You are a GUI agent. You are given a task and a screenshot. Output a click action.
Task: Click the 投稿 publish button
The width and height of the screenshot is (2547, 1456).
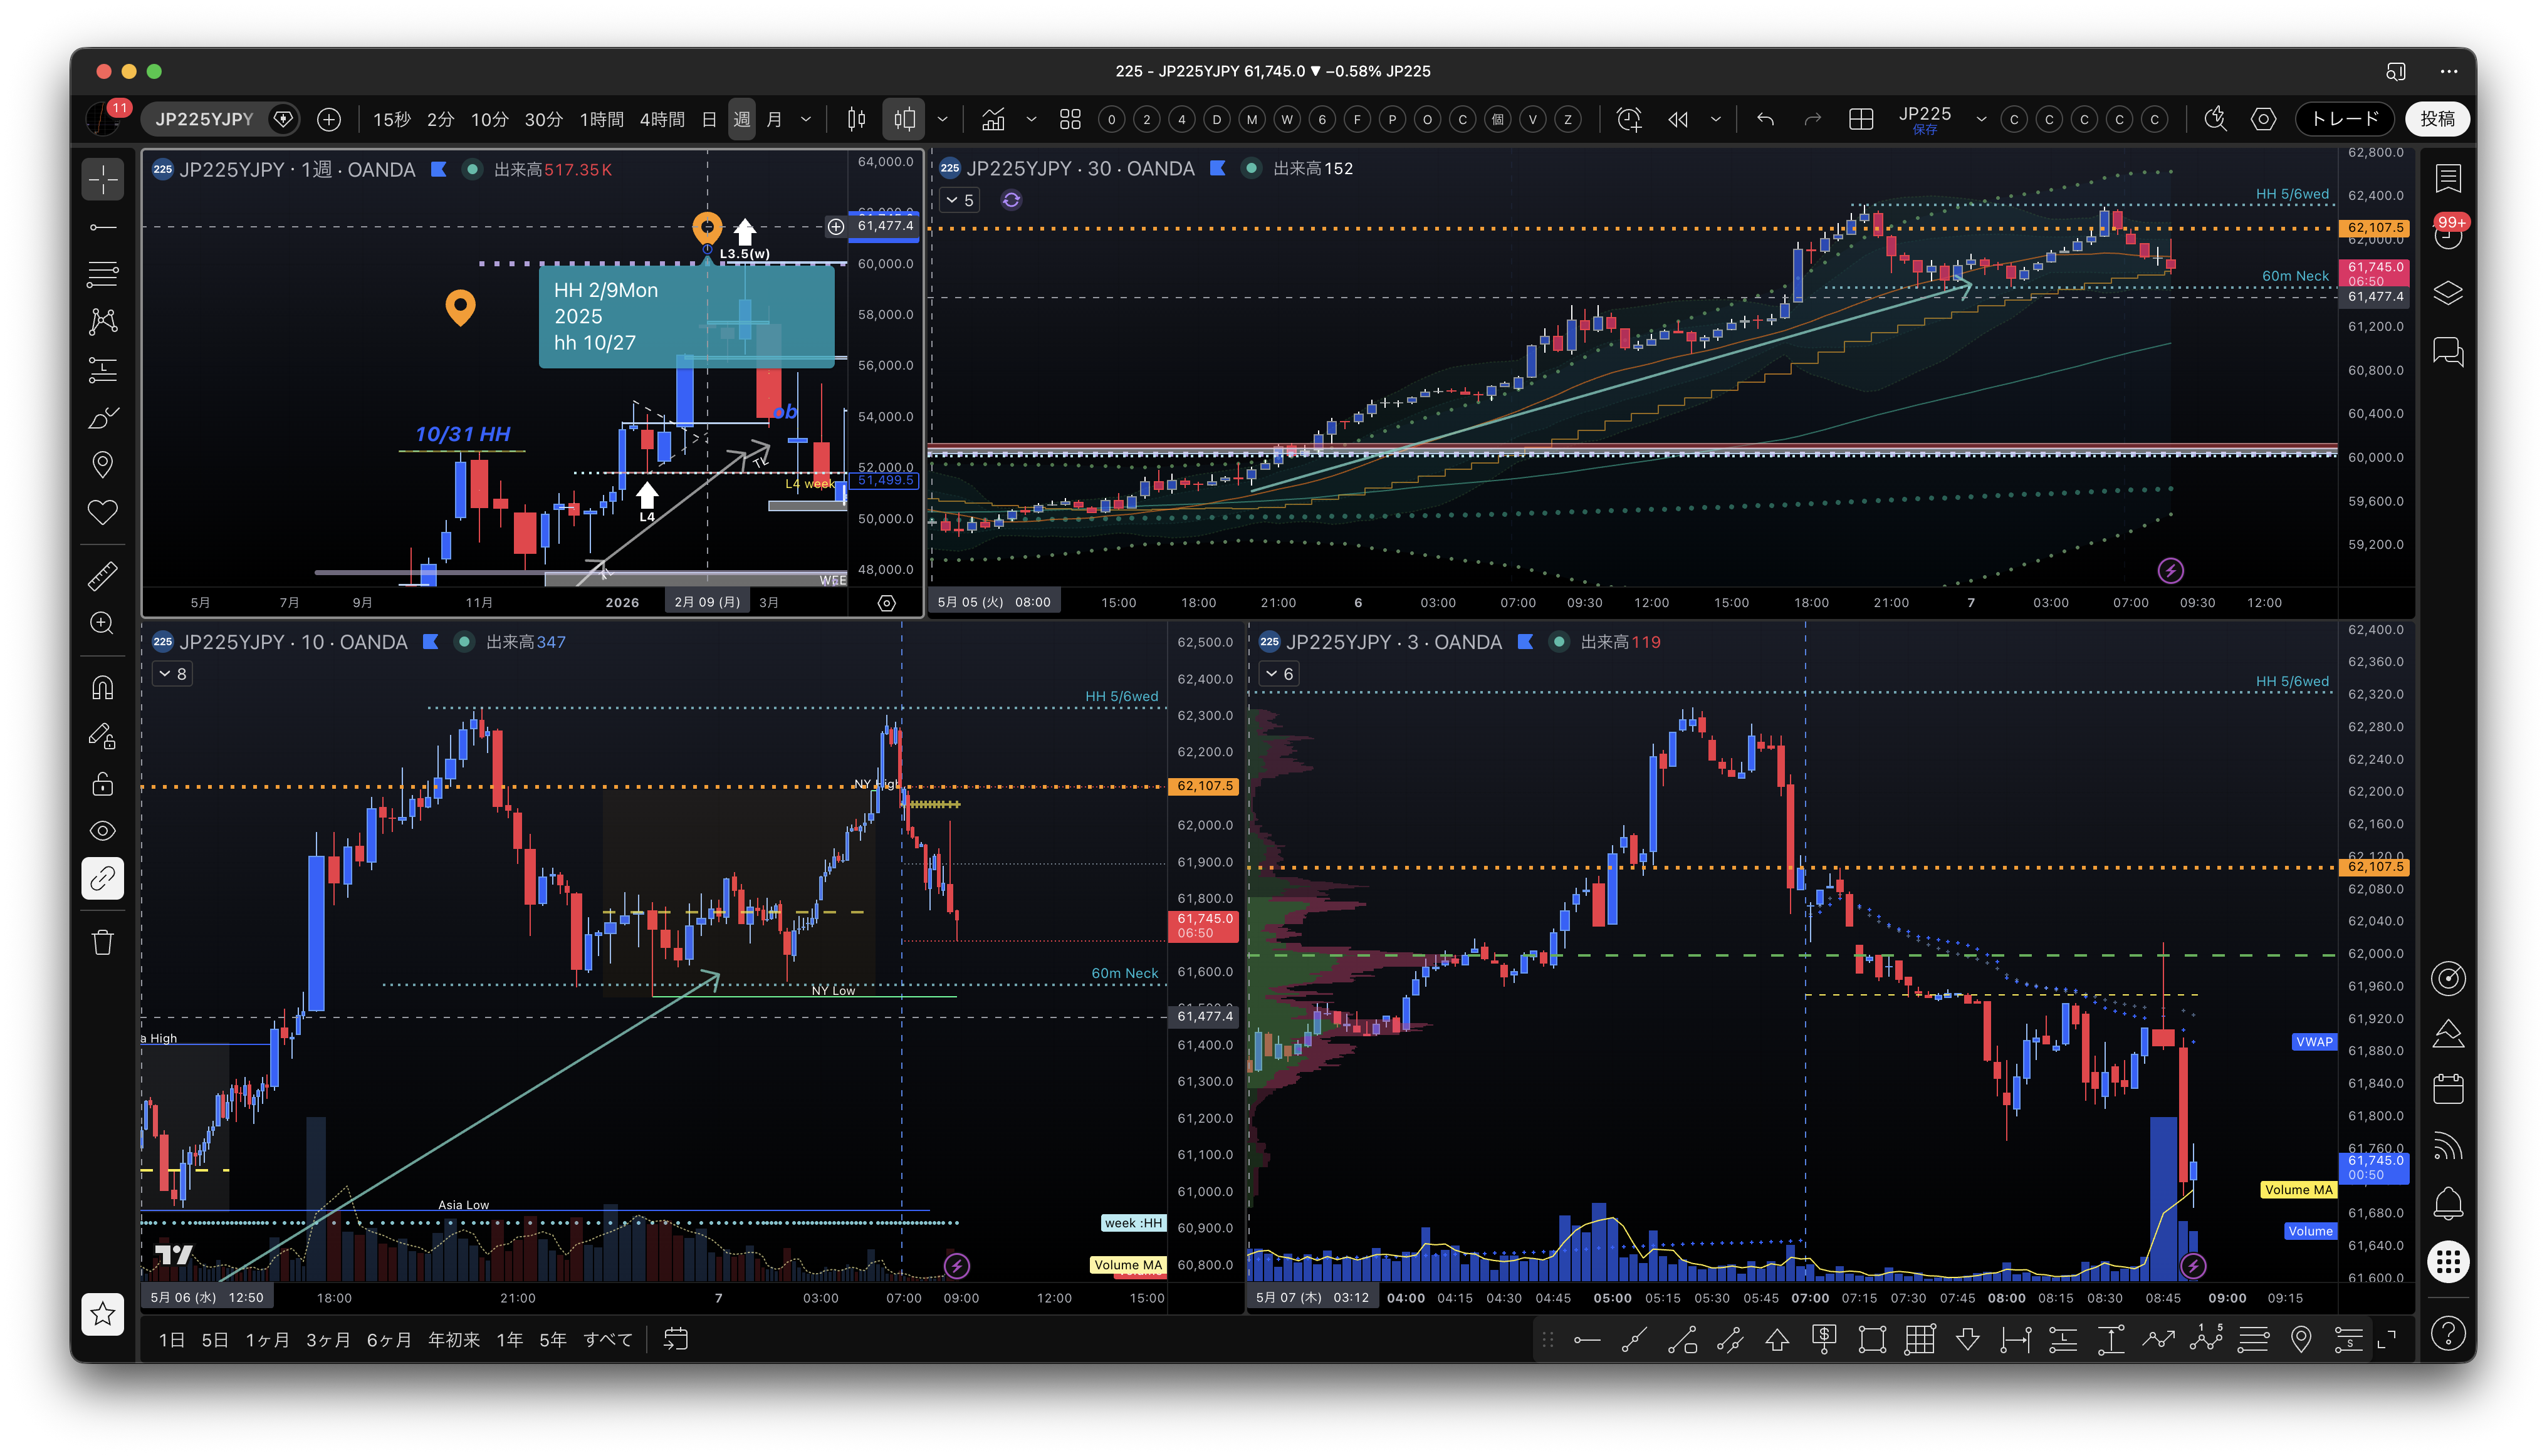[2437, 120]
